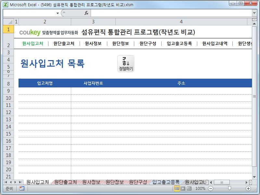Switch to 입고출고등록 sheet tab
This screenshot has height=195, width=260.
pyautogui.click(x=166, y=182)
